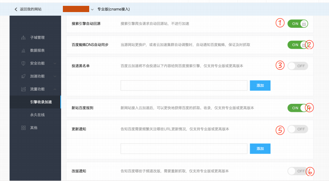This screenshot has width=329, height=181.
Task: Select 引擎收录加速 in the sidebar
Action: pos(35,102)
